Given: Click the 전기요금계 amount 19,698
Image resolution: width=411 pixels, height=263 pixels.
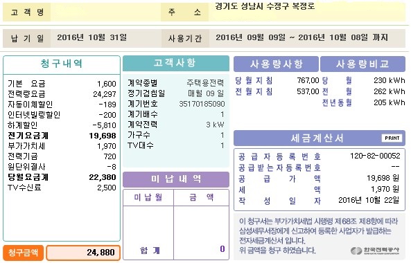Looking at the screenshot, I should click(x=103, y=136).
